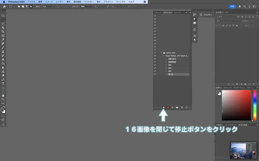Toggle checkmark for 閉じる step
The width and height of the screenshot is (259, 161).
click(x=155, y=74)
